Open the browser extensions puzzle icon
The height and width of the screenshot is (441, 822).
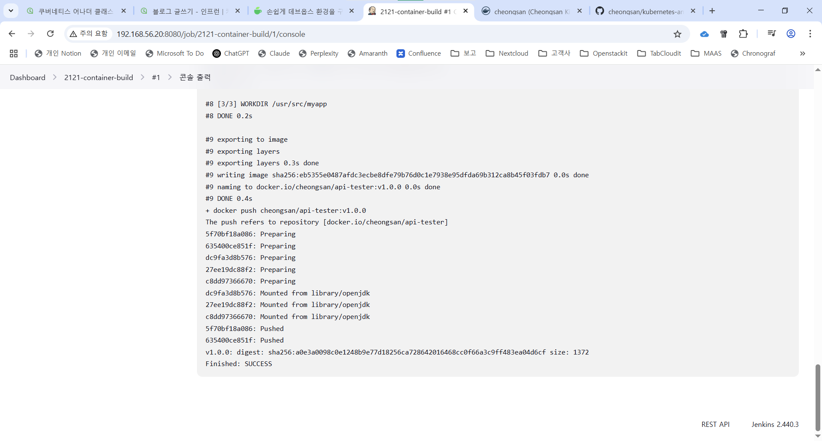pyautogui.click(x=743, y=34)
